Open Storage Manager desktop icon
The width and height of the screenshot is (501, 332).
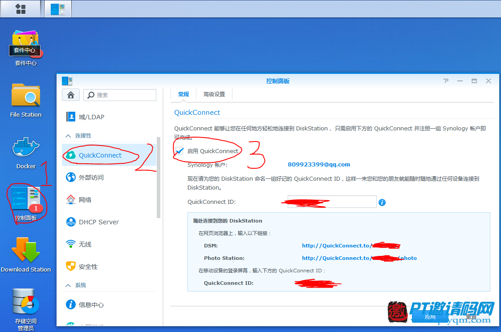(26, 309)
